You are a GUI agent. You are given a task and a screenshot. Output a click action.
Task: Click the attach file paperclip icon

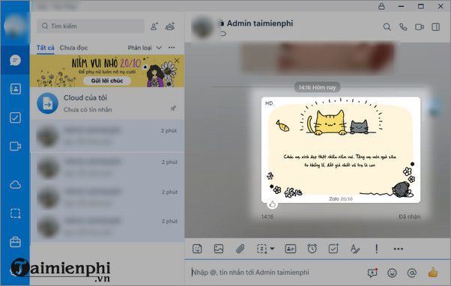(x=240, y=249)
